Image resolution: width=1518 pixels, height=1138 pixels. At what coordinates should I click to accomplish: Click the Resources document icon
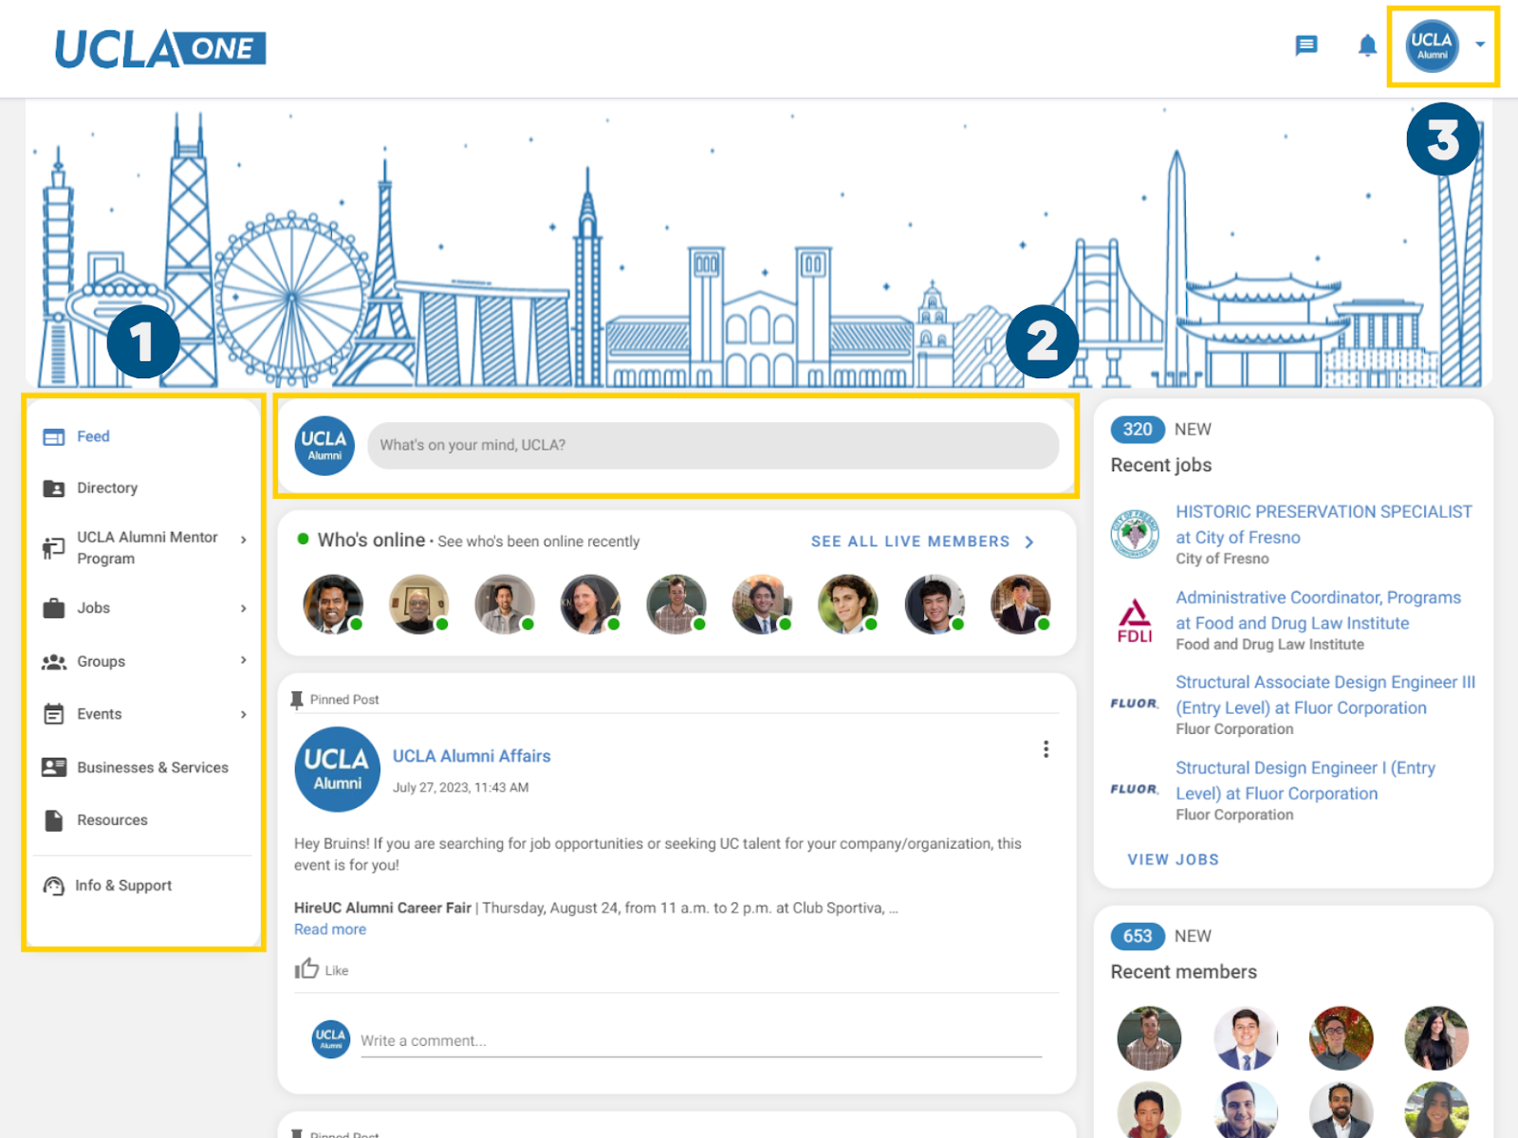click(x=54, y=820)
